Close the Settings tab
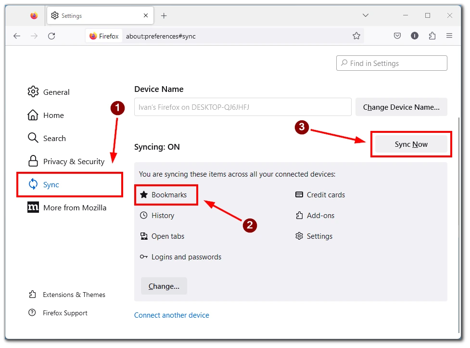 [x=146, y=15]
